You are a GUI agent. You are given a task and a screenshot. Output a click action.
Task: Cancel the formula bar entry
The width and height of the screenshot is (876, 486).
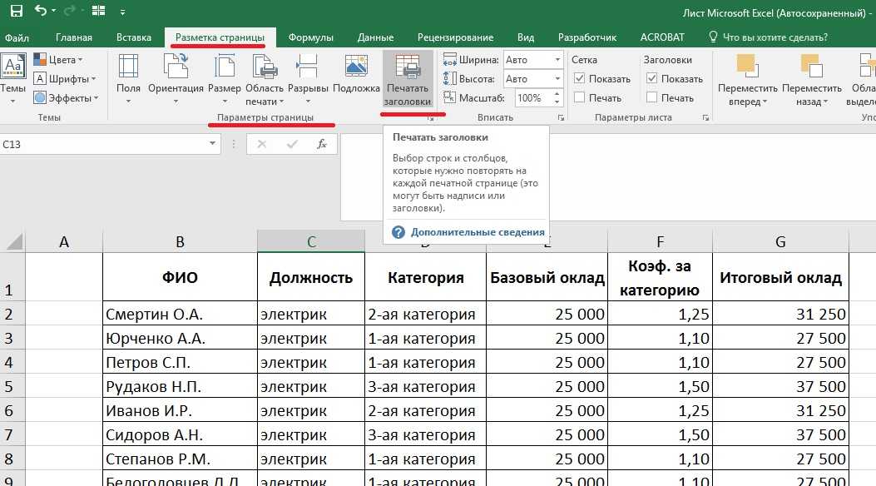261,144
